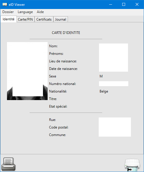This screenshot has width=144, height=172.
Task: Select the Identité tab
Action: [8, 19]
